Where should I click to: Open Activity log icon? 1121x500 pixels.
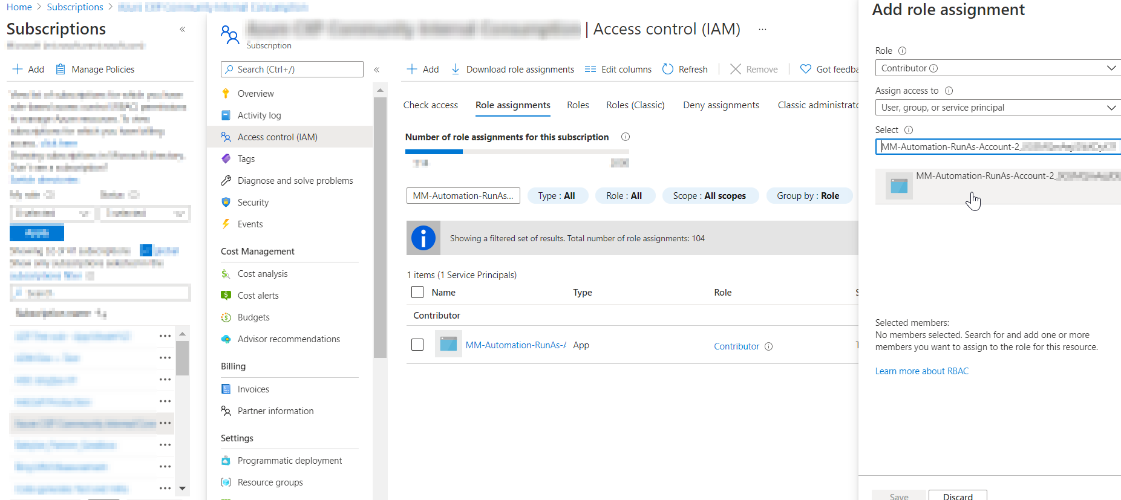(226, 115)
